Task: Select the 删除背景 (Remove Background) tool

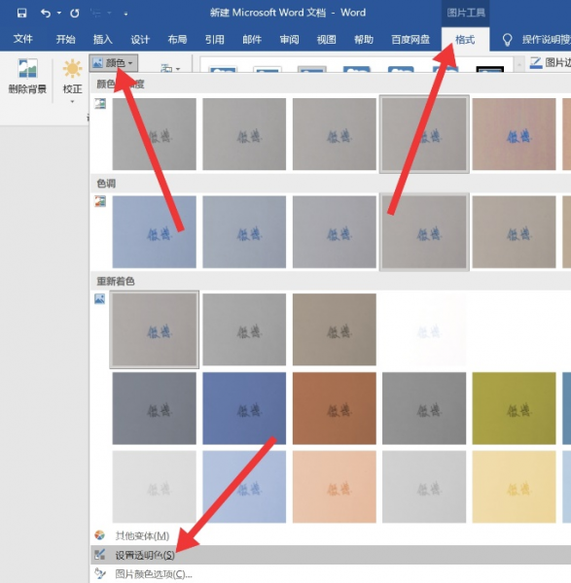Action: tap(27, 76)
